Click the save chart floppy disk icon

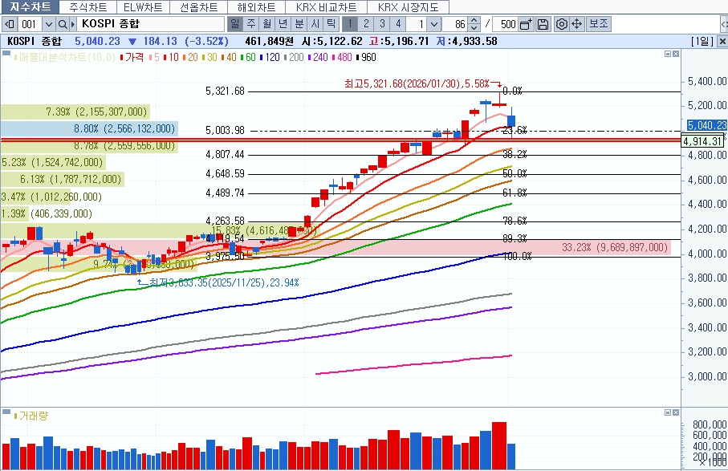543,24
